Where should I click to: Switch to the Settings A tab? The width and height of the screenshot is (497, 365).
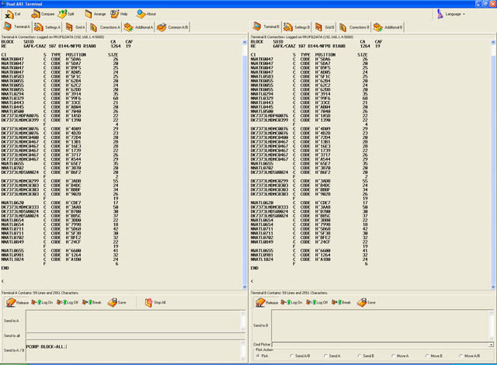click(47, 27)
